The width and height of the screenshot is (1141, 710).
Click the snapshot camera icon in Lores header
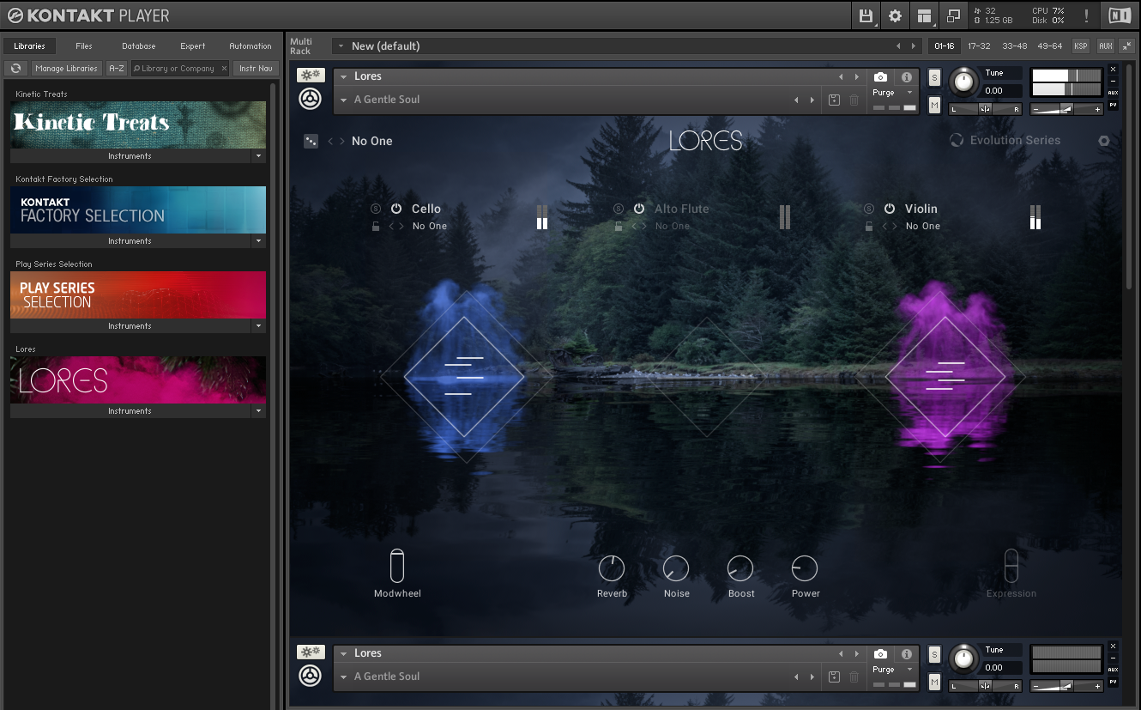[880, 77]
